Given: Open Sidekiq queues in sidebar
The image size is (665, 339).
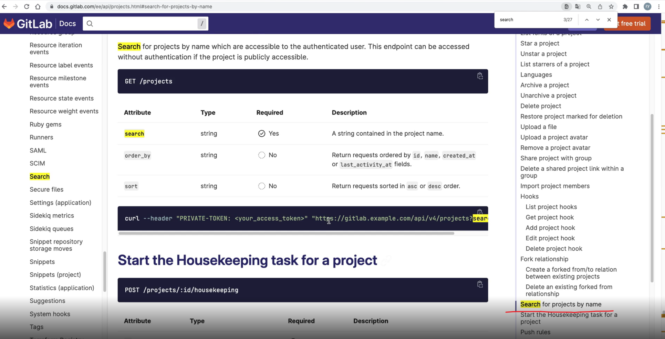Looking at the screenshot, I should click(51, 229).
